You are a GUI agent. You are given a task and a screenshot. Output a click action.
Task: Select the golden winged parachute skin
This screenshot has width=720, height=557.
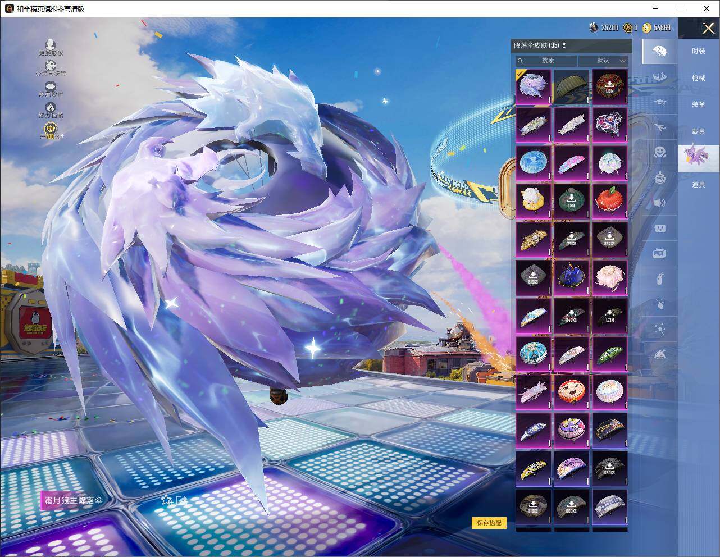(x=534, y=240)
